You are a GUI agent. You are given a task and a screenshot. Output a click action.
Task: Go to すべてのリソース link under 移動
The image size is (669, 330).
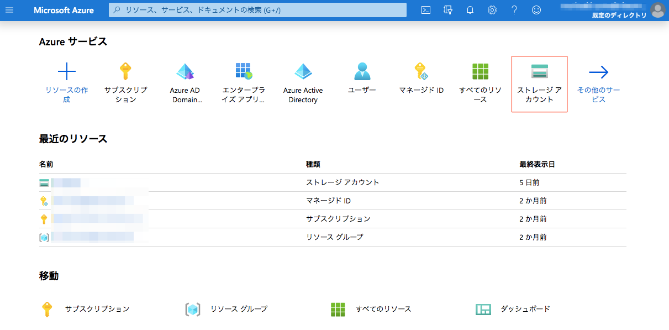tap(383, 309)
